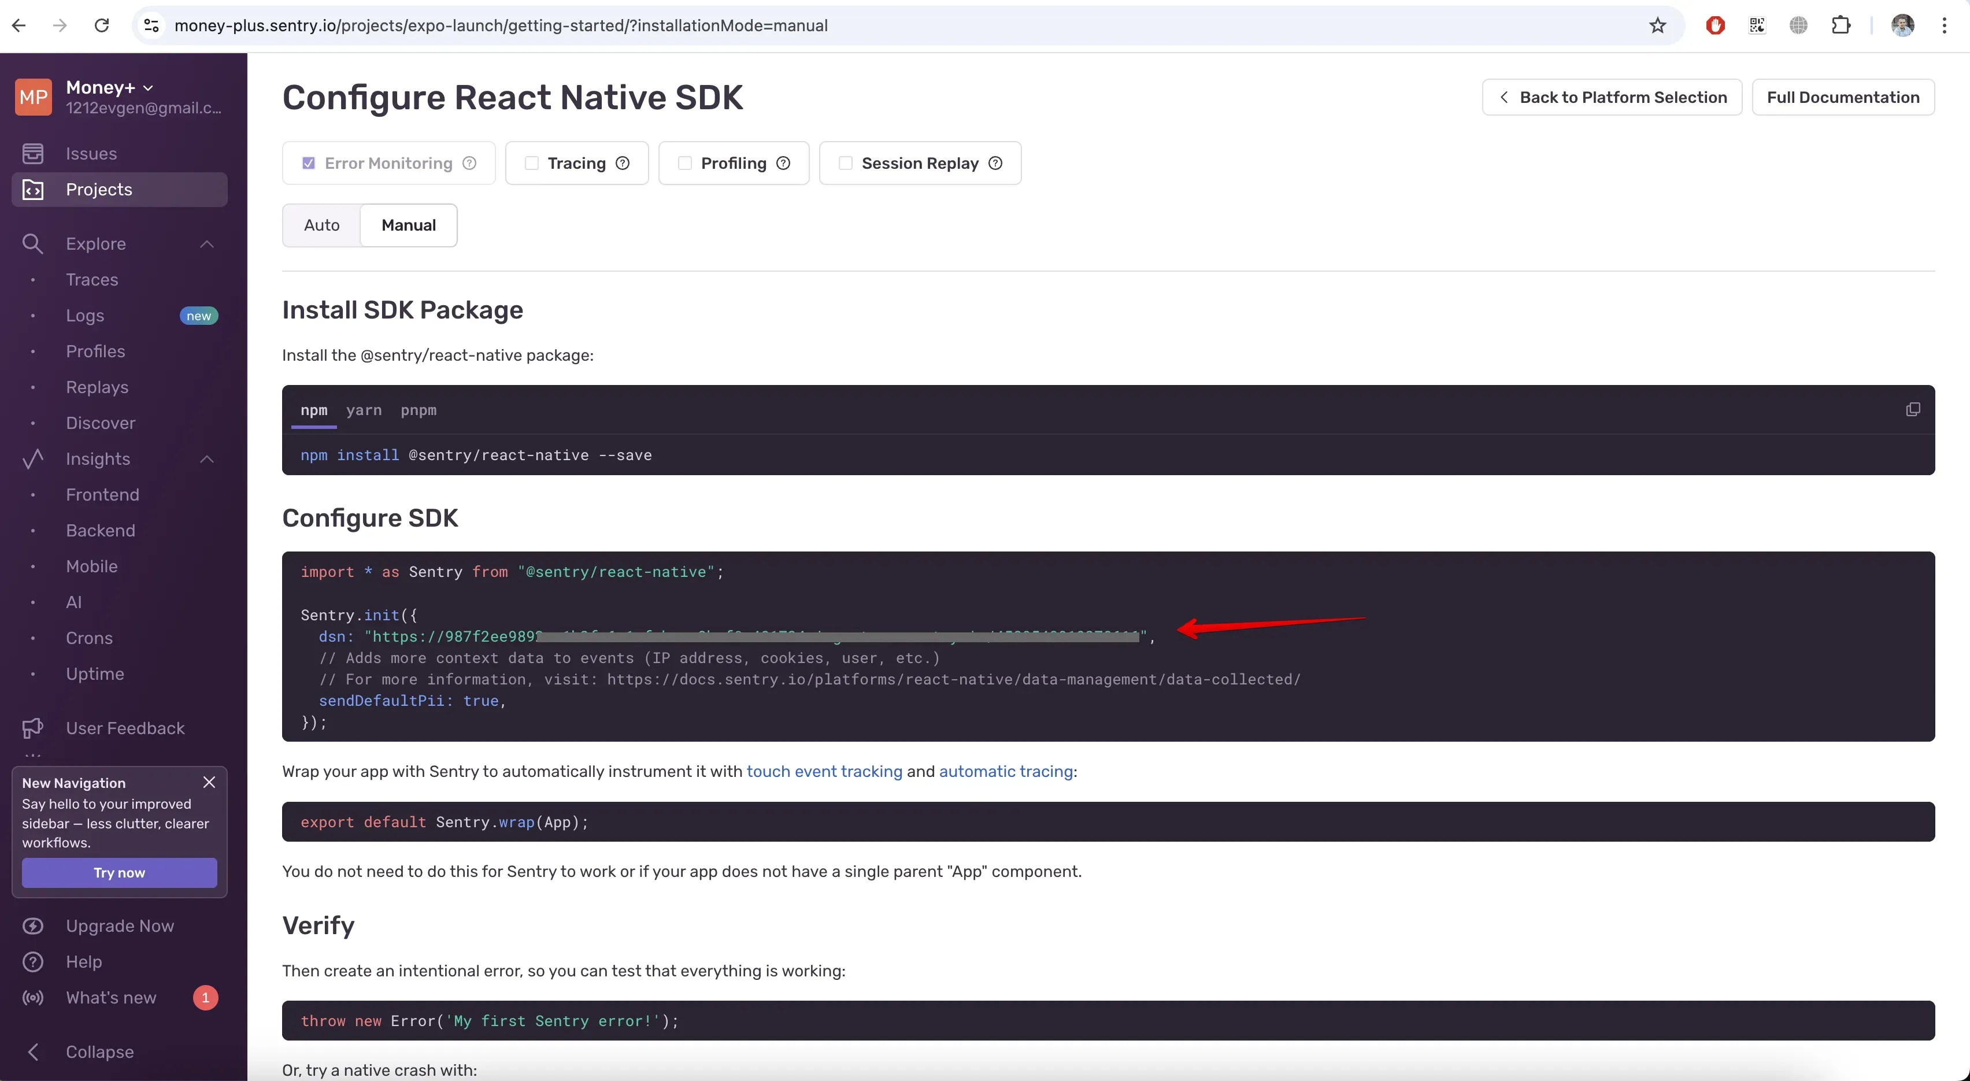The height and width of the screenshot is (1081, 1970).
Task: Follow the touch event tracking link
Action: [824, 771]
